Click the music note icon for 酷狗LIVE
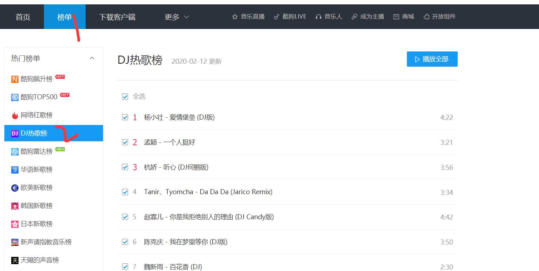This screenshot has height=271, width=539. click(x=277, y=17)
